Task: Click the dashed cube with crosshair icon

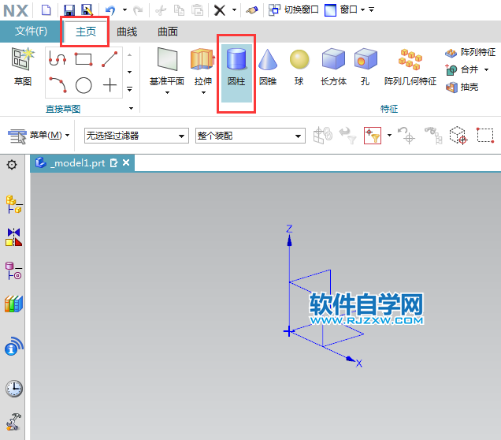Action: tap(458, 136)
